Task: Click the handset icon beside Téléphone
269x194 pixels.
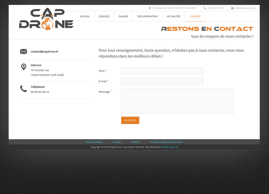Action: [x=24, y=89]
